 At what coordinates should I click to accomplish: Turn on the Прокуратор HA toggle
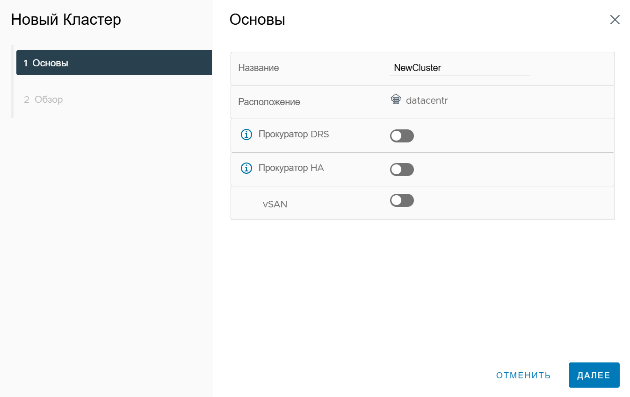tap(402, 170)
